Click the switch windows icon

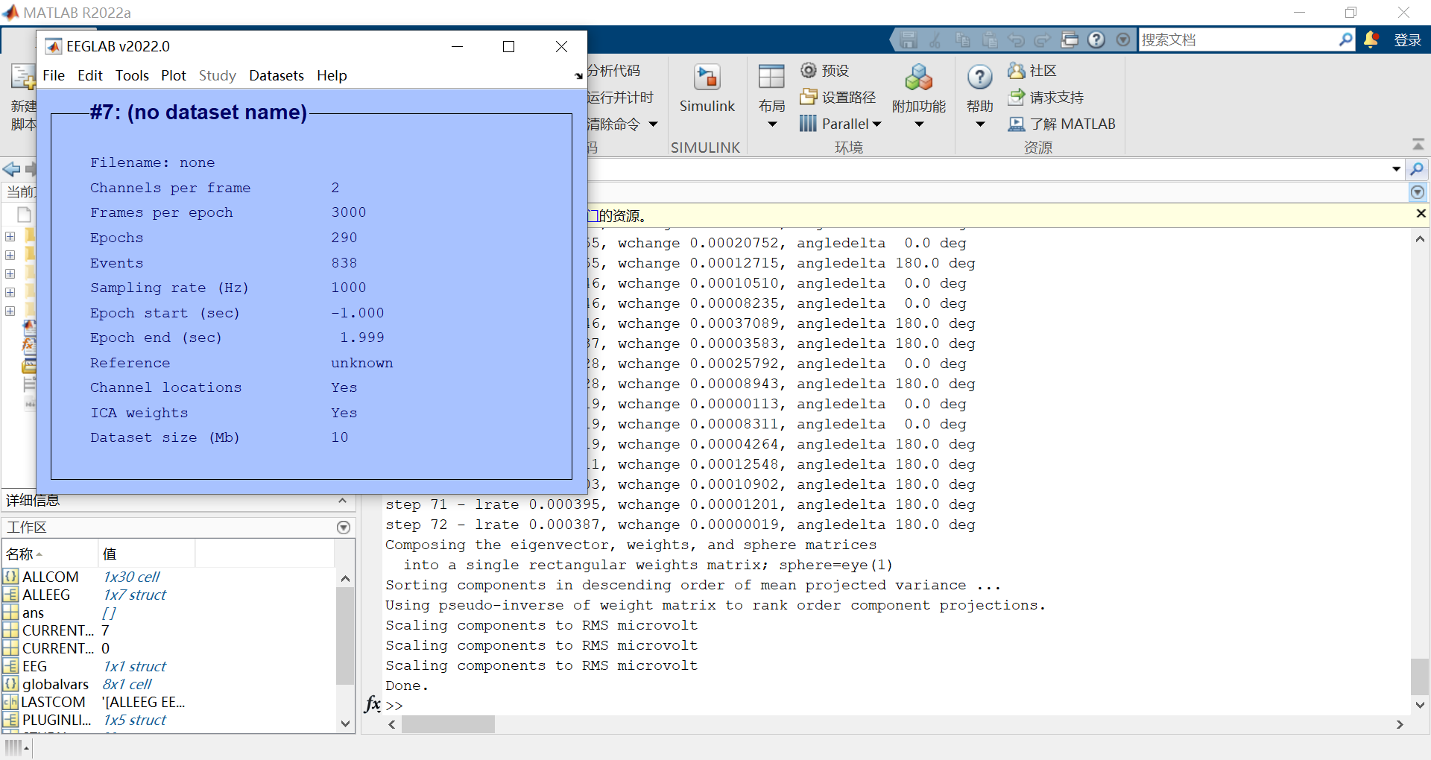pos(1070,40)
